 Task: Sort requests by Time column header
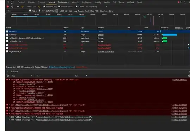(x=151, y=28)
